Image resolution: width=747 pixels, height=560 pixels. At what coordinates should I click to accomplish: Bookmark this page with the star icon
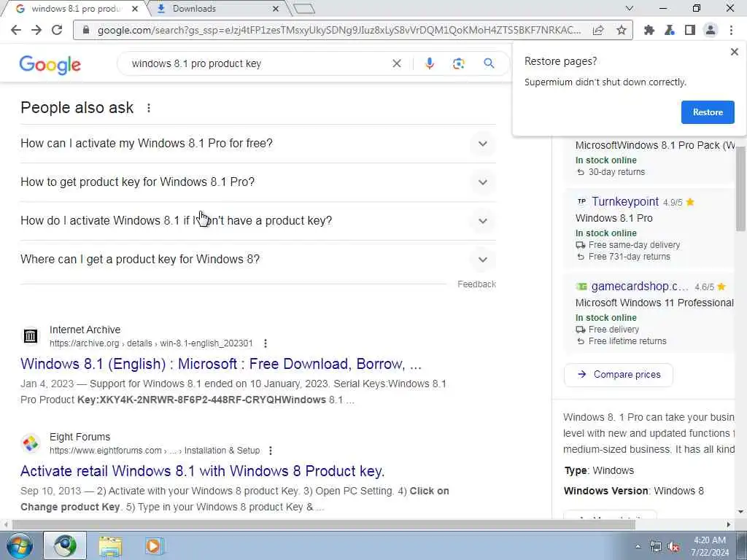(622, 30)
